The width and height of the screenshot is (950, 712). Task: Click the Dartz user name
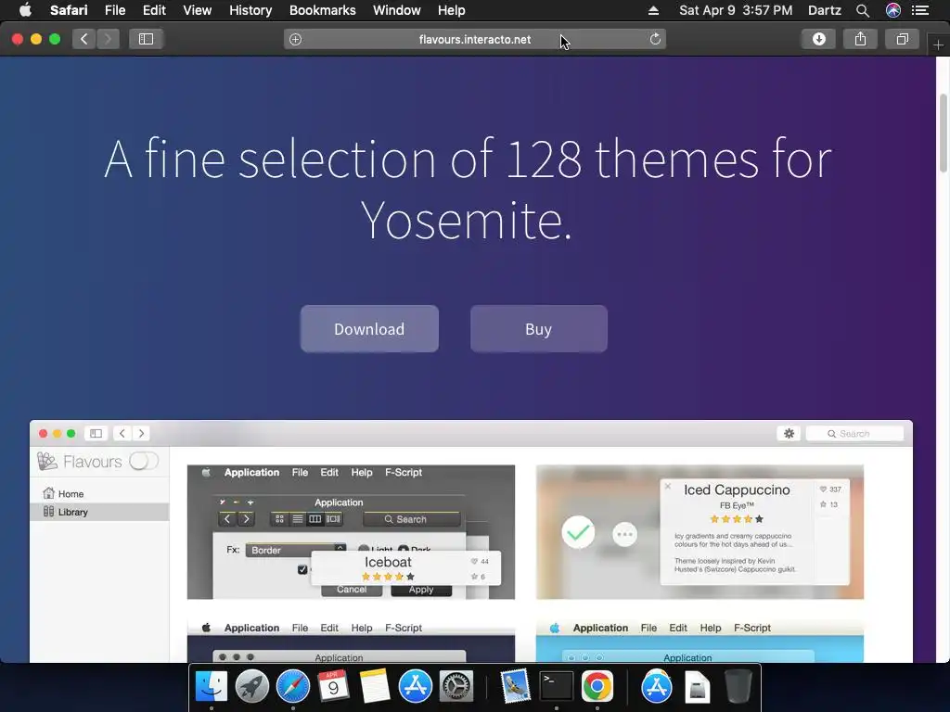click(824, 10)
